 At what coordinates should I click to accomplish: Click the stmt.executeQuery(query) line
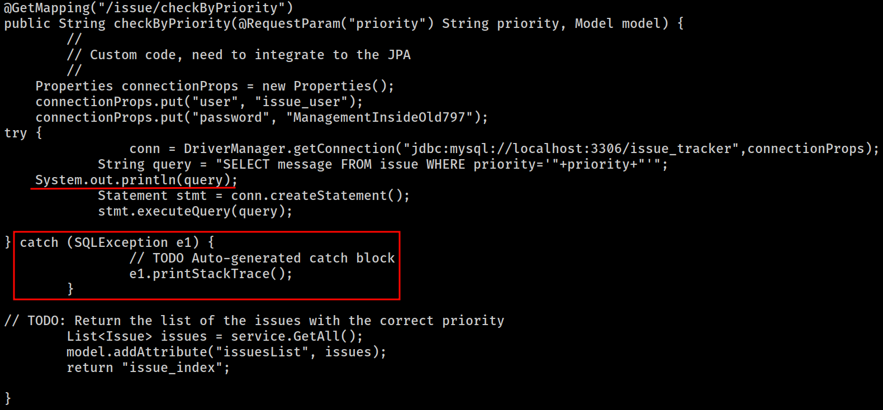tap(195, 211)
